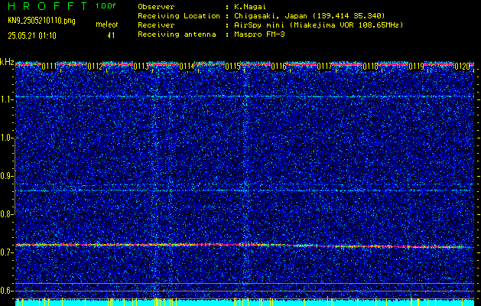
Task: Click the 0.9 frequency axis label
Action: (x=6, y=176)
